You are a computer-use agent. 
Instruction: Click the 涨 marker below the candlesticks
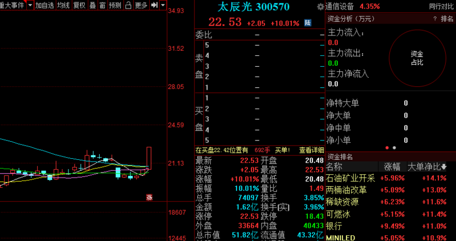coord(149,198)
